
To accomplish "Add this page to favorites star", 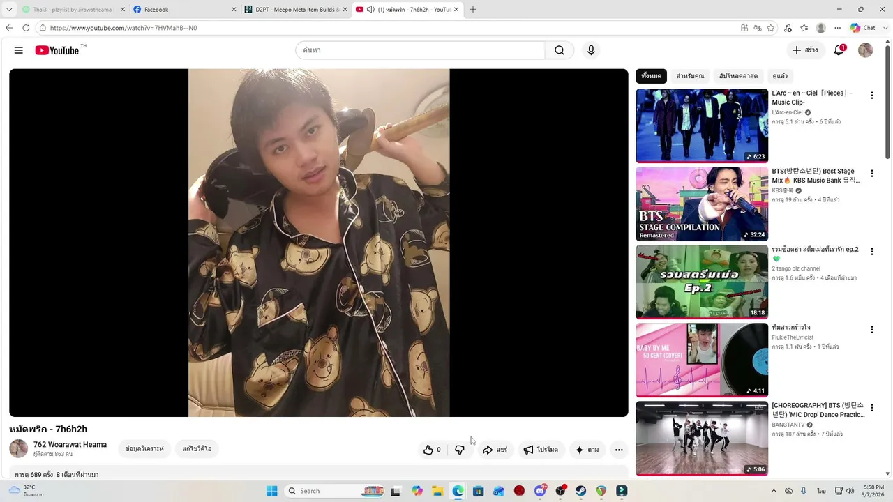I will tap(771, 28).
